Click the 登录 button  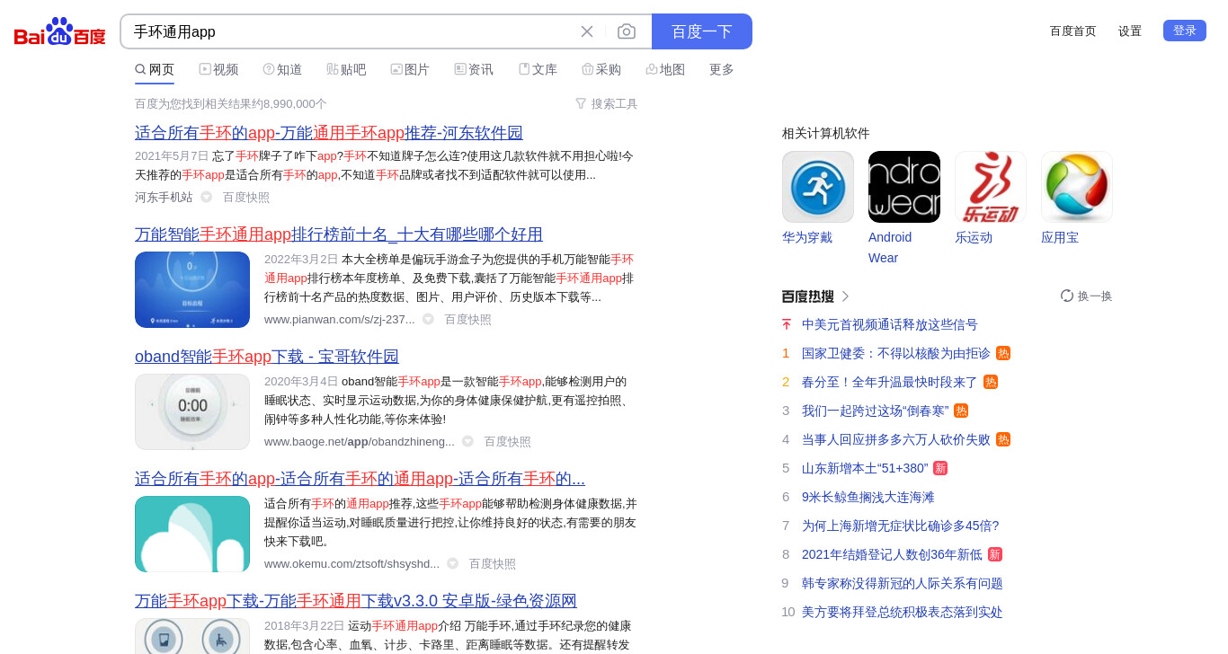pos(1185,31)
